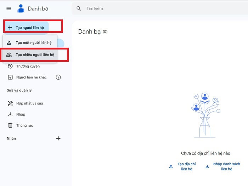Click the Tạo địa chỉ liên hệ link
This screenshot has width=248, height=186.
(186, 167)
